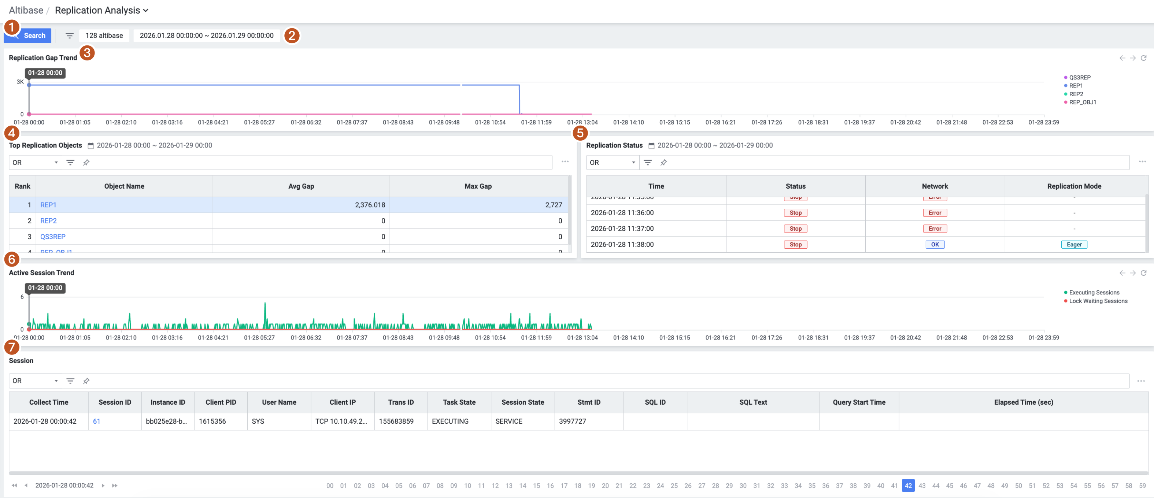The width and height of the screenshot is (1154, 498).
Task: Open OR dropdown in Top Replication Objects
Action: click(x=35, y=163)
